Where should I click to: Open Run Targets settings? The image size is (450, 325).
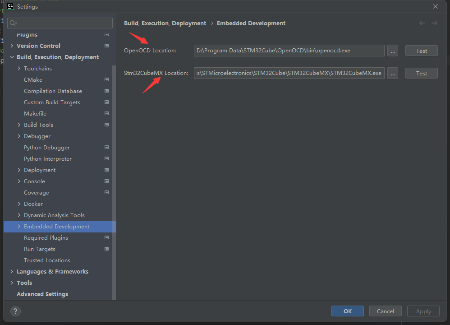pos(40,249)
